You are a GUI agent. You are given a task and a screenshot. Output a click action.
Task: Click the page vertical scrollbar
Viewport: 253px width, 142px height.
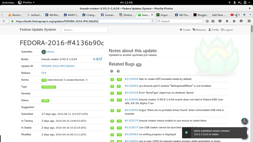click(x=252, y=29)
